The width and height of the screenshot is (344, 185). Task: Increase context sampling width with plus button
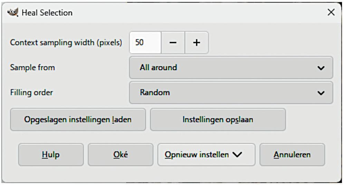197,43
